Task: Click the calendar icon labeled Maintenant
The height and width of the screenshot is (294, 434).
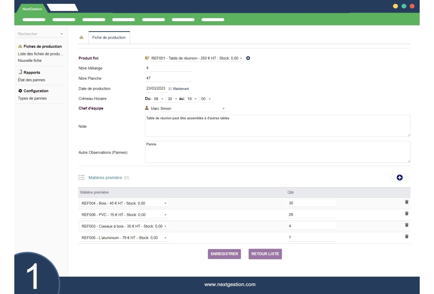Action: click(x=170, y=89)
